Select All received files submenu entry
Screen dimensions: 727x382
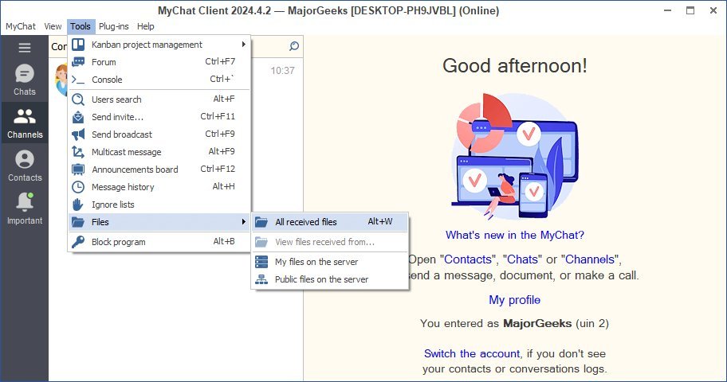click(x=330, y=222)
